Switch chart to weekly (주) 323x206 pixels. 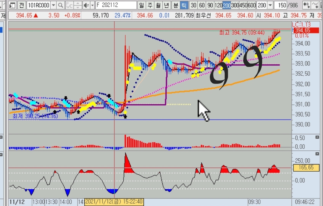150,5
